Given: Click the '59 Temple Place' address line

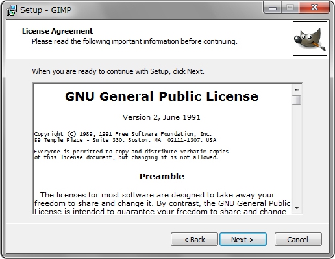Looking at the screenshot, I should (x=125, y=140).
